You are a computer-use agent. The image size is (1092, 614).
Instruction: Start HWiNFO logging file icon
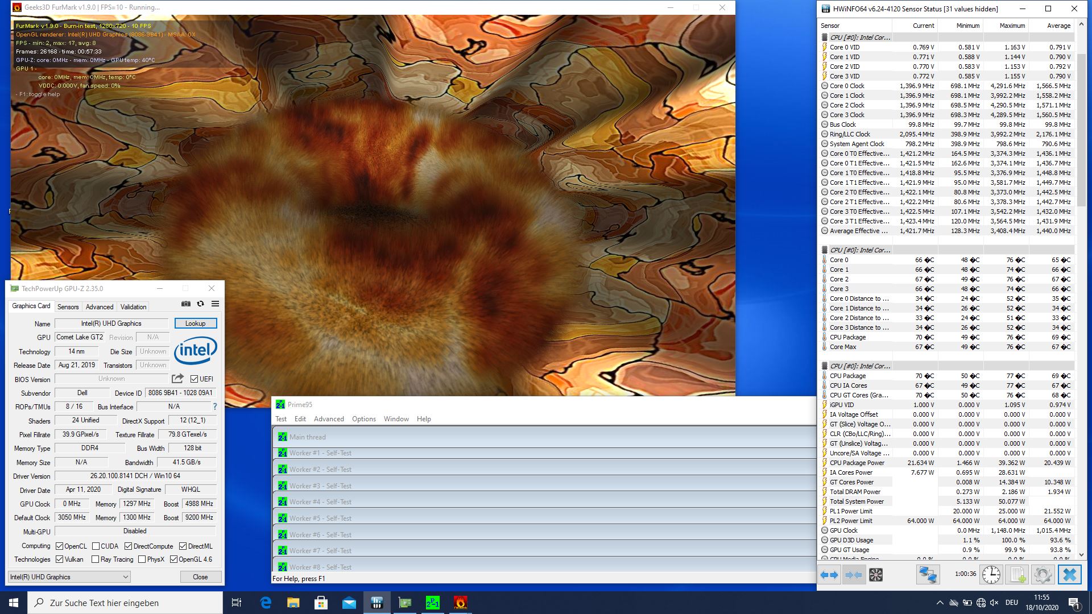tap(1017, 575)
